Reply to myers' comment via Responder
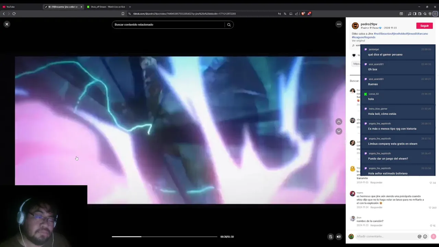The width and height of the screenshot is (439, 247). click(376, 207)
